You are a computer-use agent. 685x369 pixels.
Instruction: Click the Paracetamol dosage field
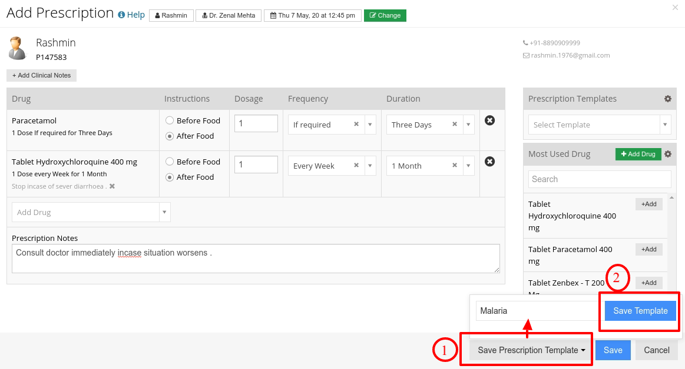pos(256,123)
